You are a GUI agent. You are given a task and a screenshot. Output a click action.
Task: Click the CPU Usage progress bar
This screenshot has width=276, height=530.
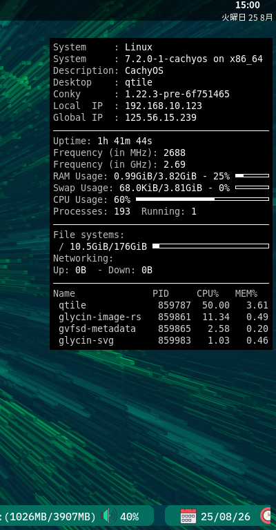[202, 199]
